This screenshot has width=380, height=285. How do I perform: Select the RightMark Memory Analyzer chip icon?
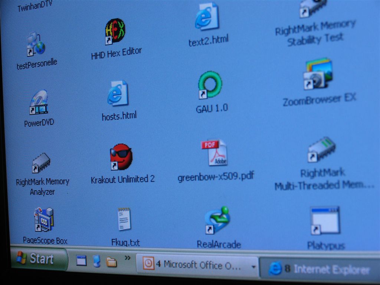point(41,163)
